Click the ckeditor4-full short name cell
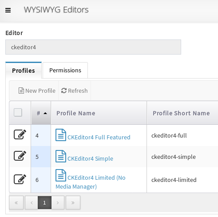Screen dimensions: 218x217 182,135
